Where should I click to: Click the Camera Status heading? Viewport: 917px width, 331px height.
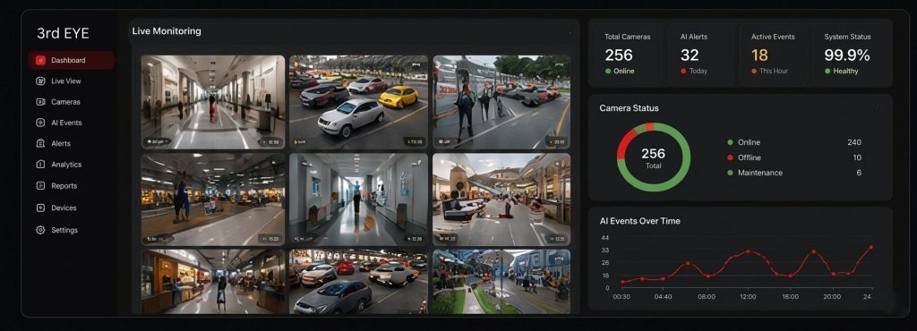click(630, 108)
